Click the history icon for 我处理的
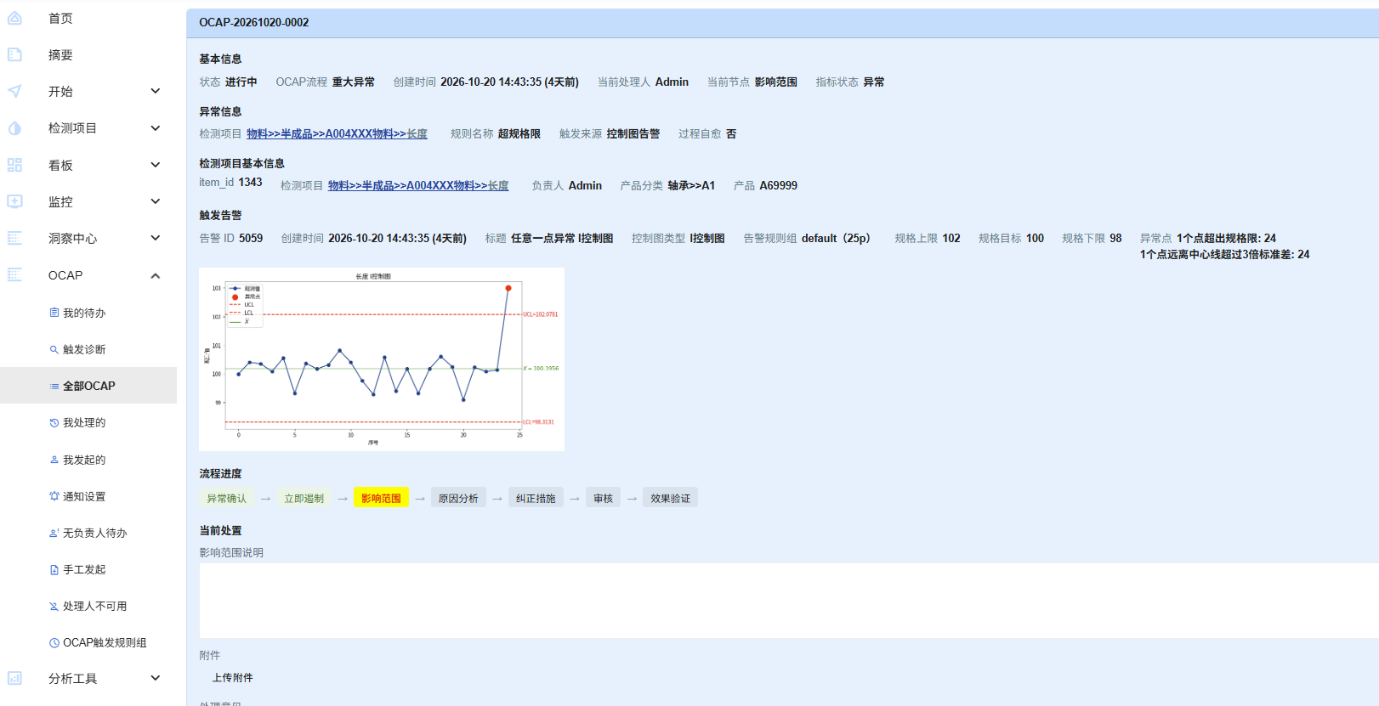Viewport: 1379px width, 706px height. point(54,422)
